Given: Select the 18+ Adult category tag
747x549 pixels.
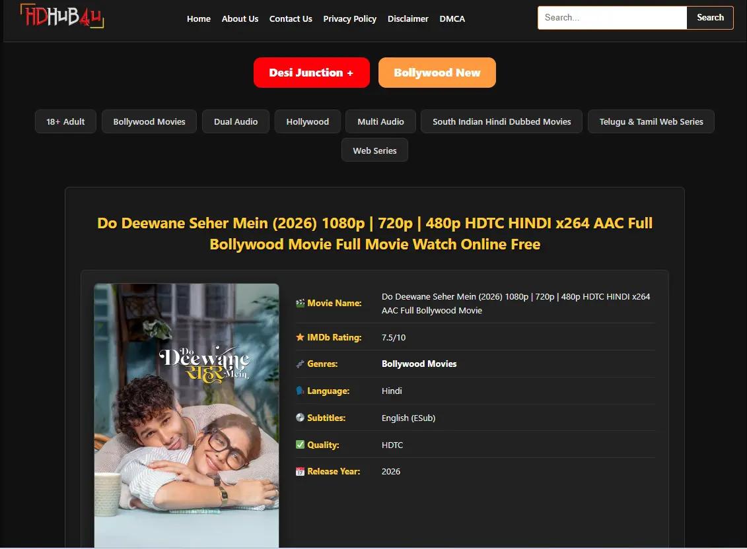Looking at the screenshot, I should pyautogui.click(x=65, y=121).
